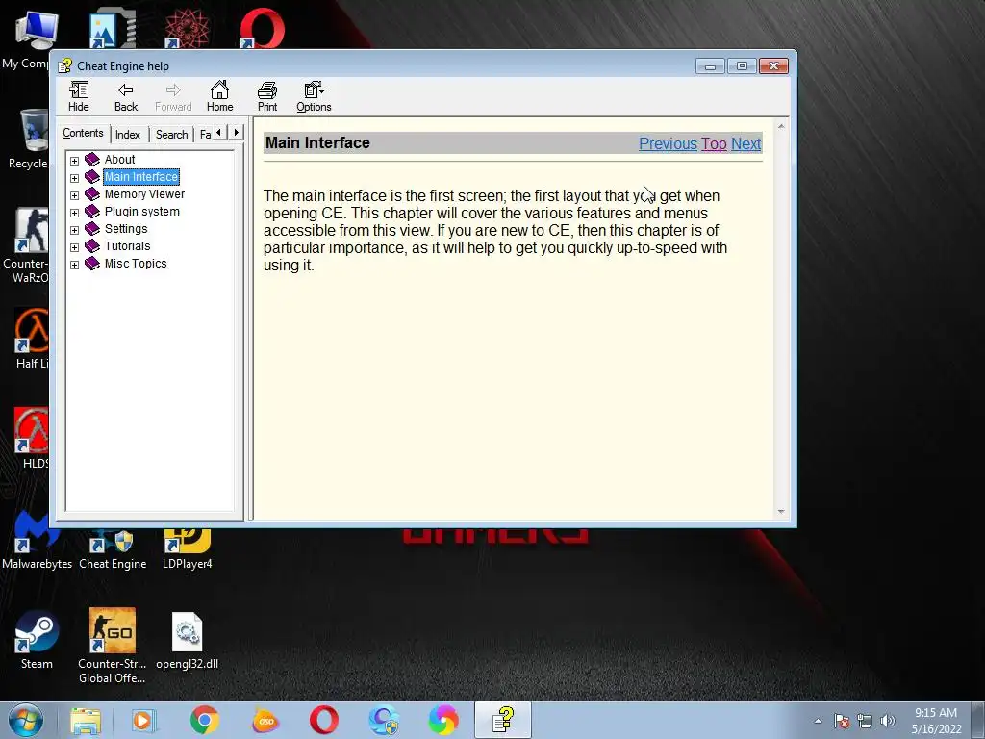Screen dimensions: 985x739
Task: Switch to the Index tab
Action: (128, 135)
